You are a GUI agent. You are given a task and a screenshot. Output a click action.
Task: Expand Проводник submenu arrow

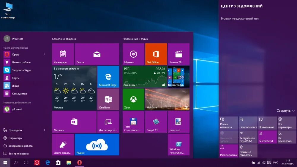pos(45,130)
